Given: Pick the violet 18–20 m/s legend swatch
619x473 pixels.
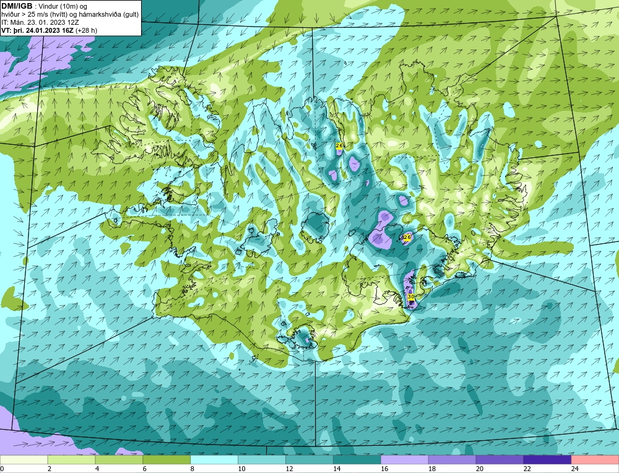Looking at the screenshot, I should 452,460.
